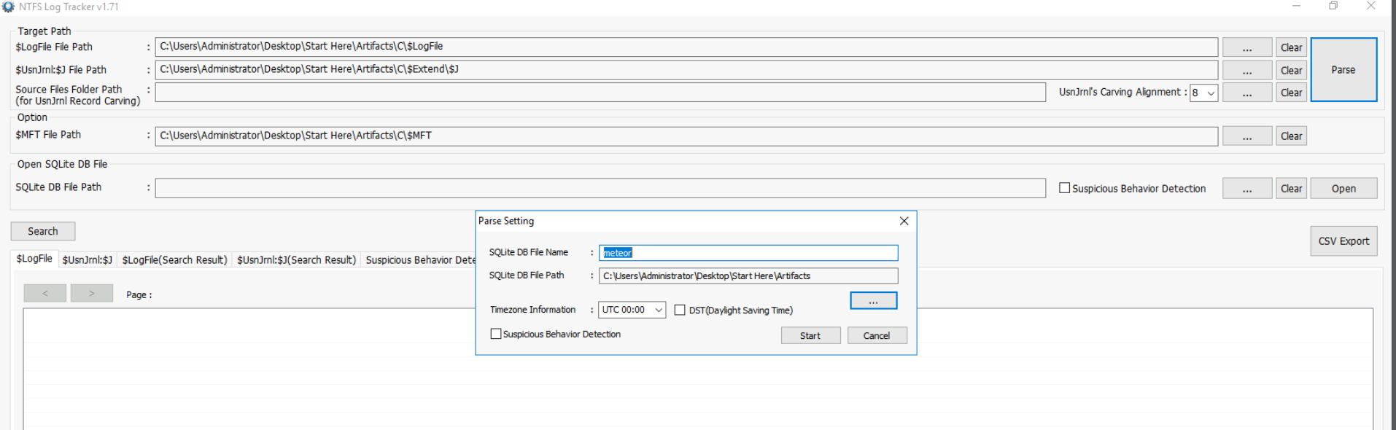Click the Search button
The image size is (1396, 430).
[x=43, y=231]
